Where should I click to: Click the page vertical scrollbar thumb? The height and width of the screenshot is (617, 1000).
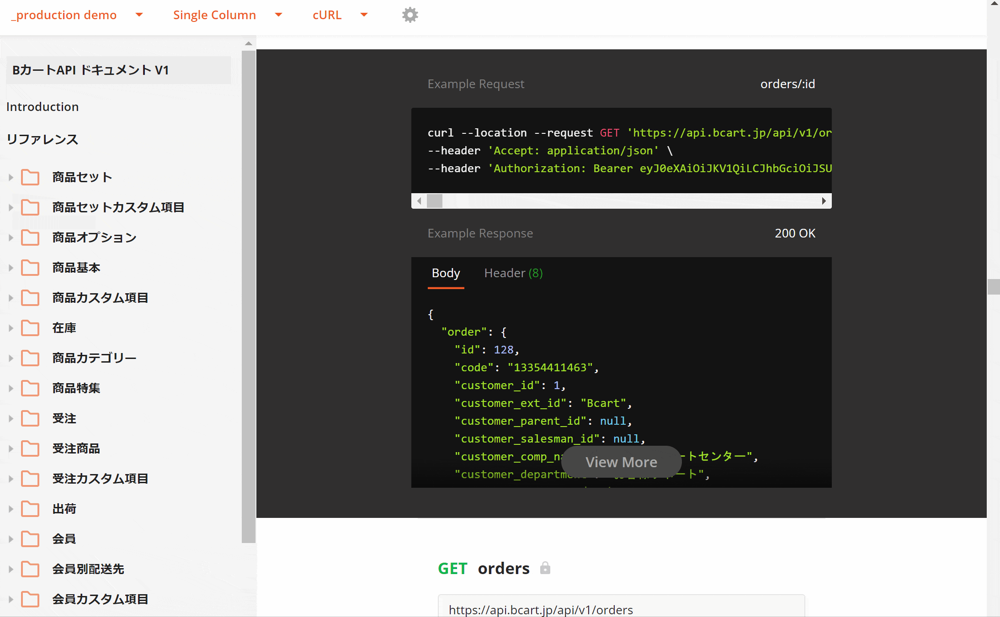pos(994,287)
